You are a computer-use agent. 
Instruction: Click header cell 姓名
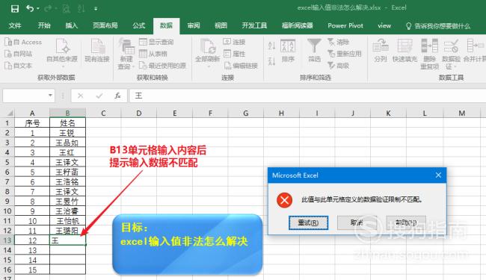coord(67,123)
